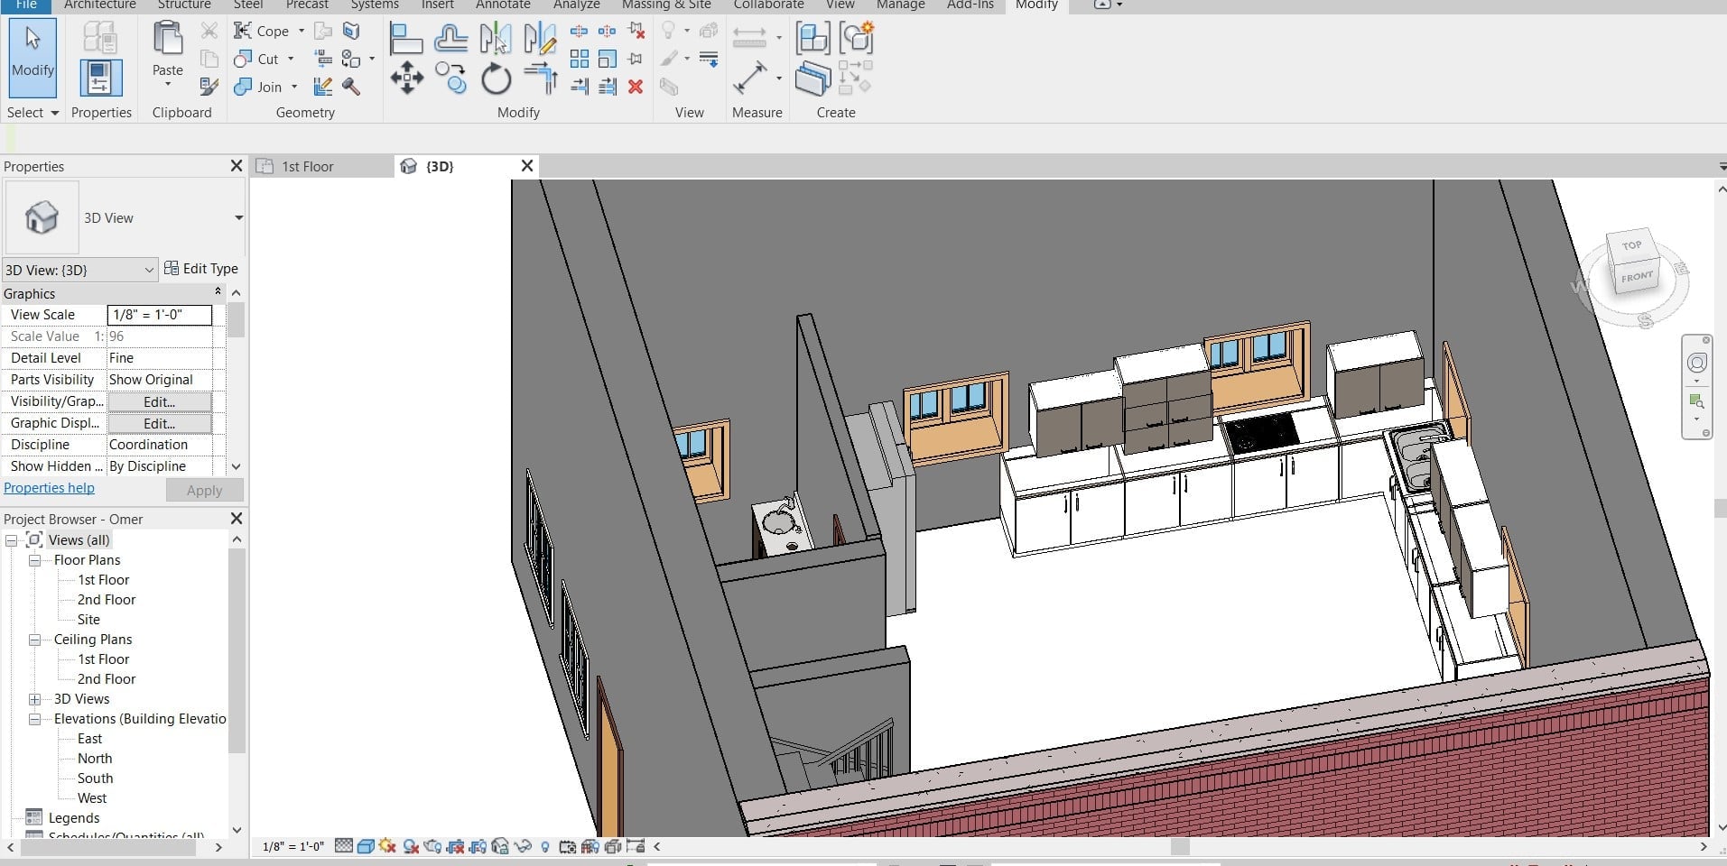Screen dimensions: 1727x866
Task: Expand the 3D Views tree node
Action: (x=34, y=699)
